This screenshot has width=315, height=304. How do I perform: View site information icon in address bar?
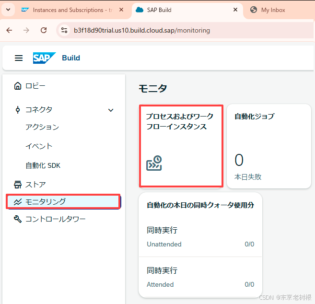pos(64,30)
